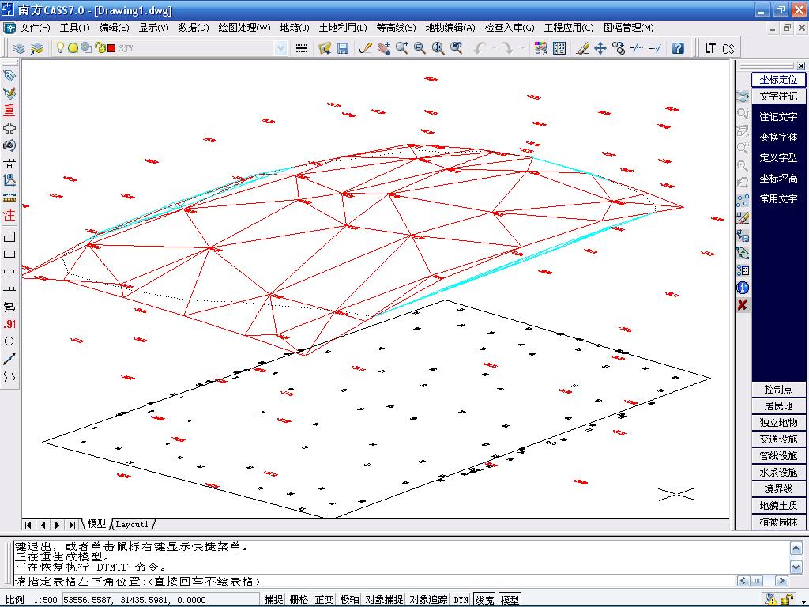Click the Save (floppy disk) toolbar icon
The width and height of the screenshot is (809, 607).
pyautogui.click(x=343, y=48)
